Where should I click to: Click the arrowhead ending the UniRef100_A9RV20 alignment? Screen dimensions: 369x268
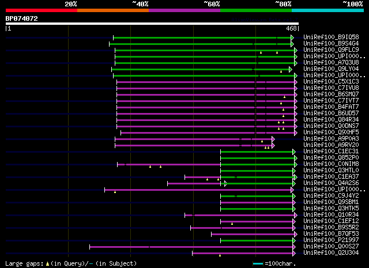point(273,146)
